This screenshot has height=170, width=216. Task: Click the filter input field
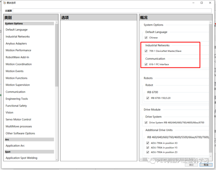(112, 11)
